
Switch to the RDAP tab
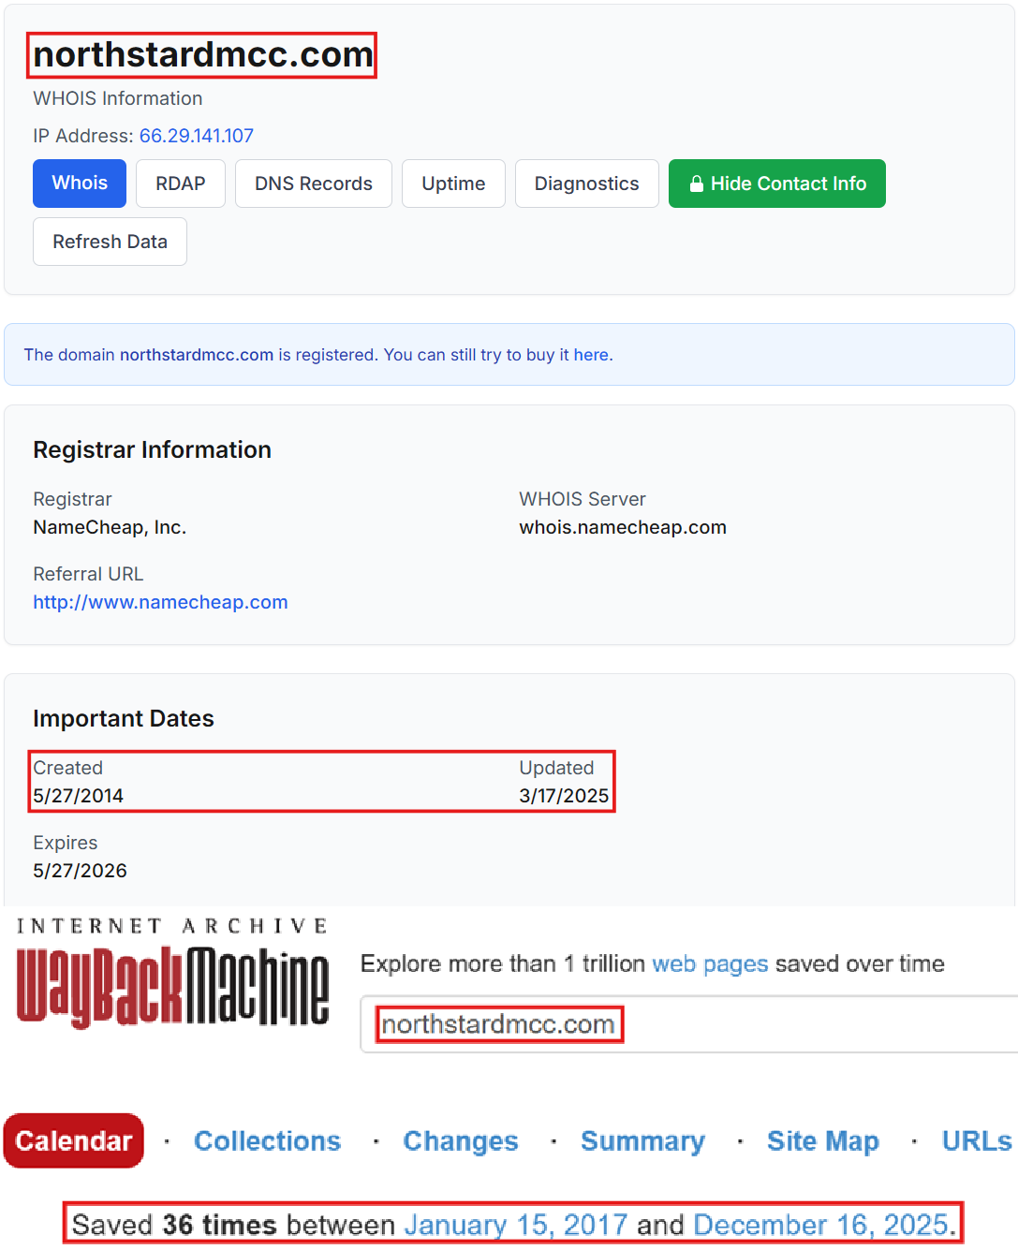pos(180,184)
